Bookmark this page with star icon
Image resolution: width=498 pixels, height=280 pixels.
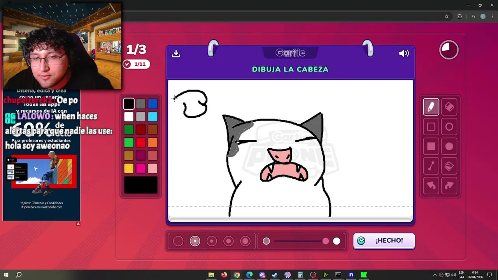point(447,16)
